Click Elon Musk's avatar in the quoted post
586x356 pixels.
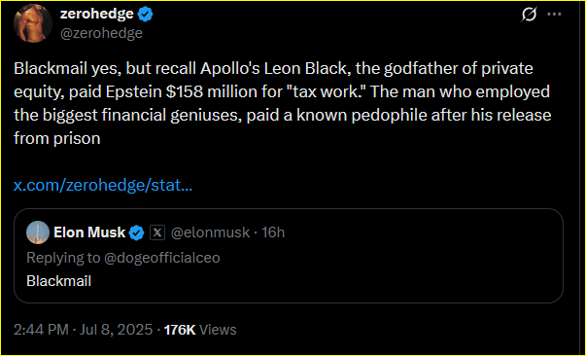pyautogui.click(x=38, y=232)
